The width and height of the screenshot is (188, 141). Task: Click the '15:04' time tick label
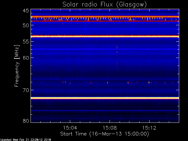coord(70,128)
